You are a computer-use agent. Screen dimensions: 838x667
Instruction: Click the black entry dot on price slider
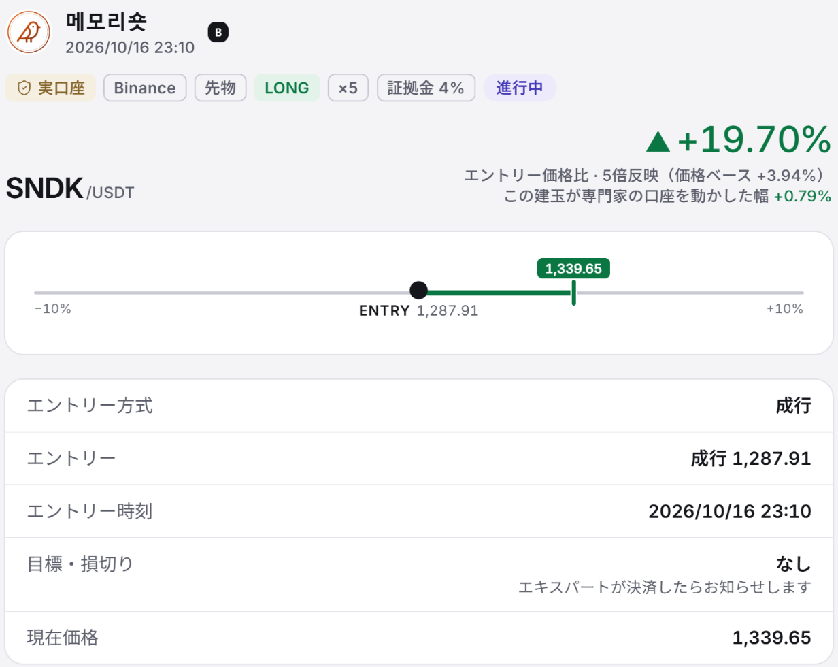click(x=419, y=291)
